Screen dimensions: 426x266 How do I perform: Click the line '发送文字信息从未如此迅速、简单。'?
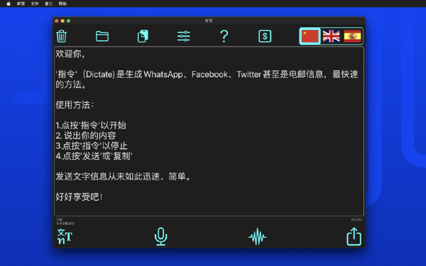[x=124, y=177]
